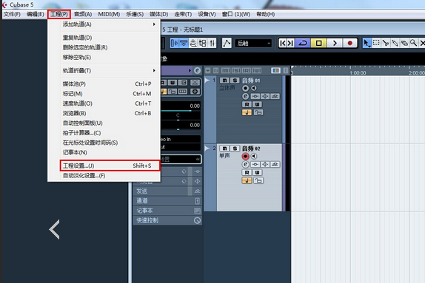Bypass sends icon on 音频 02

pos(275,164)
